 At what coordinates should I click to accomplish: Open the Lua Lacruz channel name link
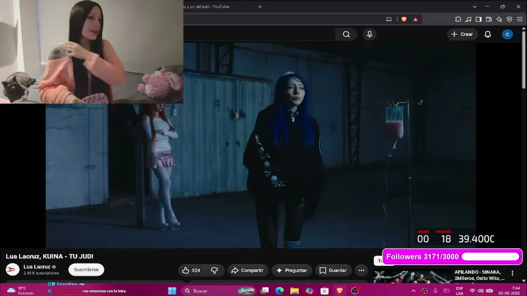click(37, 267)
